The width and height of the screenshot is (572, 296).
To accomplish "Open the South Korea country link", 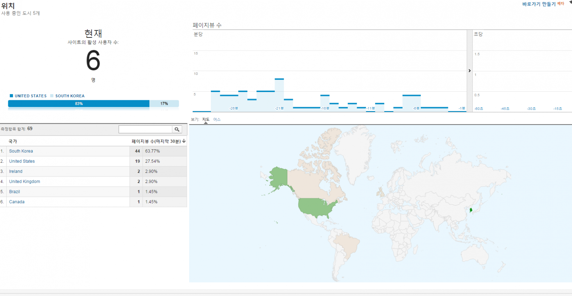I will 21,151.
